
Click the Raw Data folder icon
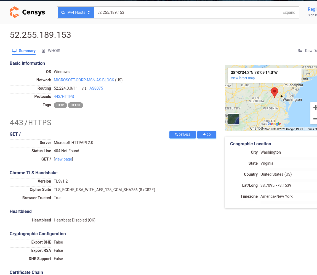click(x=300, y=50)
